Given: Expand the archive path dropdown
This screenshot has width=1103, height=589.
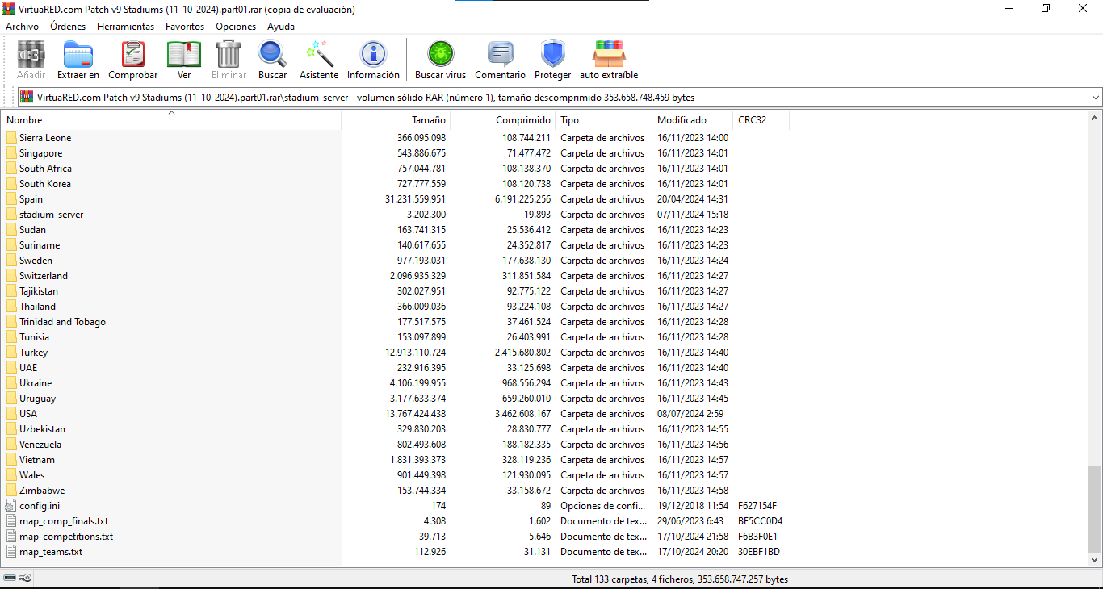Looking at the screenshot, I should [x=1095, y=98].
